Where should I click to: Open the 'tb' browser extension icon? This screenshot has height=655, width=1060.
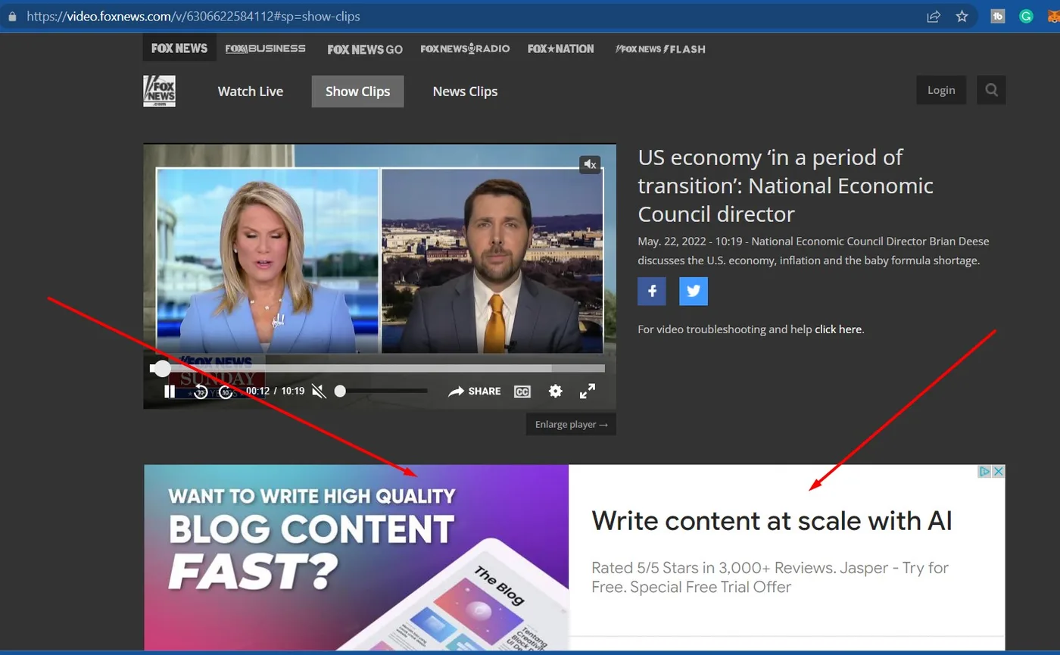point(998,16)
